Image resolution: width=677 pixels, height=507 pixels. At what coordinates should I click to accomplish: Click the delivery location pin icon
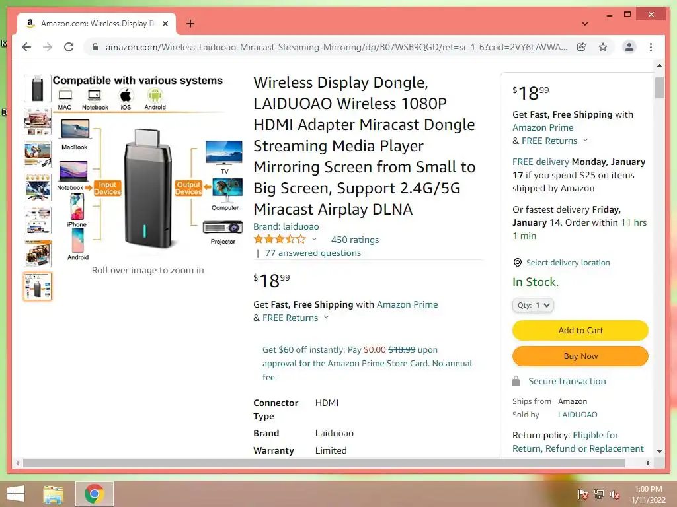click(517, 263)
